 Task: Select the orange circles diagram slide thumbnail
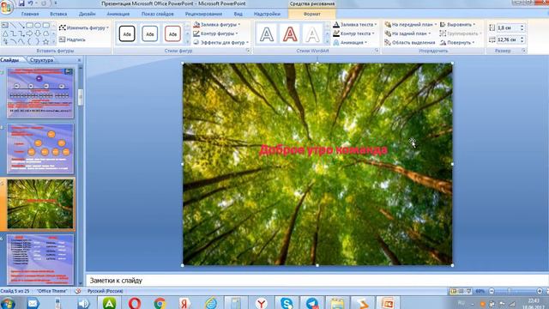tap(40, 148)
